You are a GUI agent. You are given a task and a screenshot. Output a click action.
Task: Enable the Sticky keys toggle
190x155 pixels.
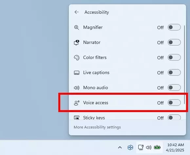[174, 117]
